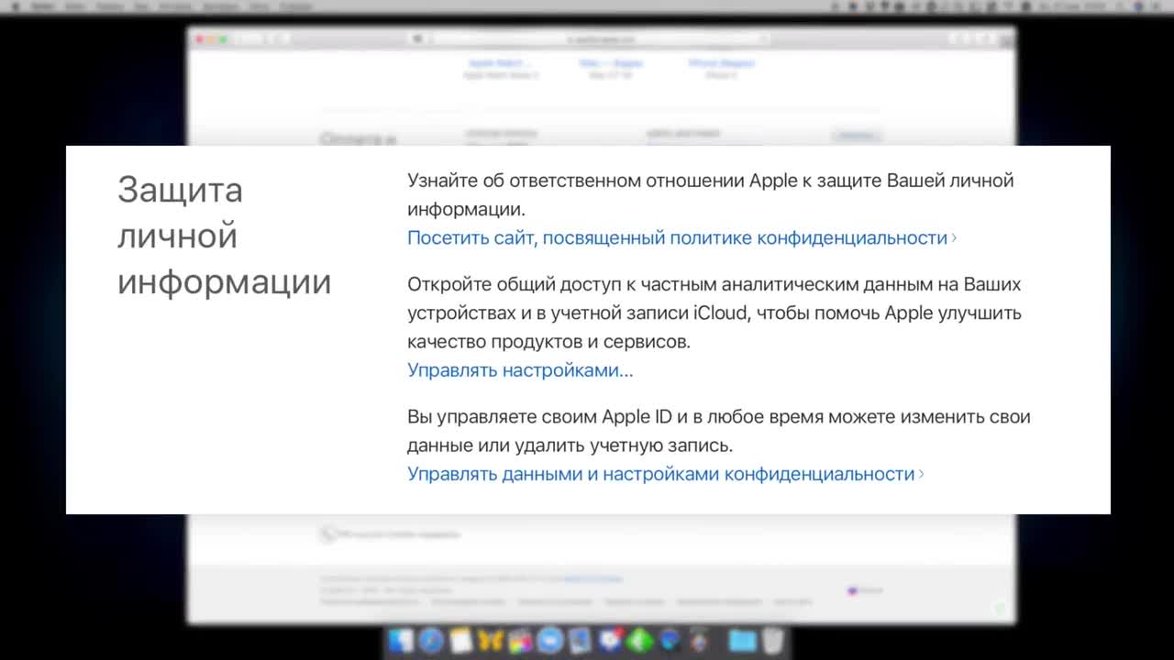Click the paragraph starting 'Вы управляете своим Apple ID'
Screen dimensions: 1174x660
point(718,431)
